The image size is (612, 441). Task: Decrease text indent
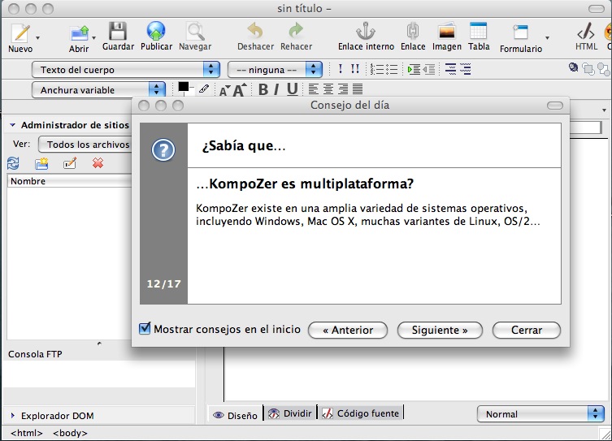428,69
